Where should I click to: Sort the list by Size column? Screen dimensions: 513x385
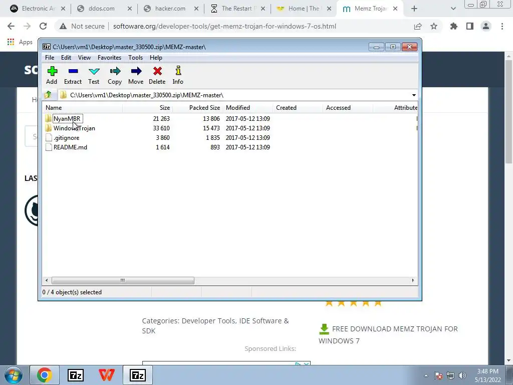(x=148, y=108)
